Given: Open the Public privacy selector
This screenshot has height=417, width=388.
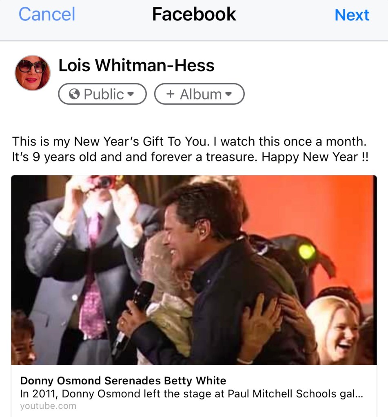Looking at the screenshot, I should coord(102,94).
